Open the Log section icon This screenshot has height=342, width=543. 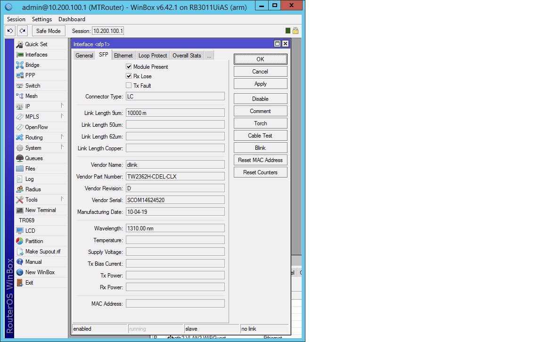pos(20,179)
